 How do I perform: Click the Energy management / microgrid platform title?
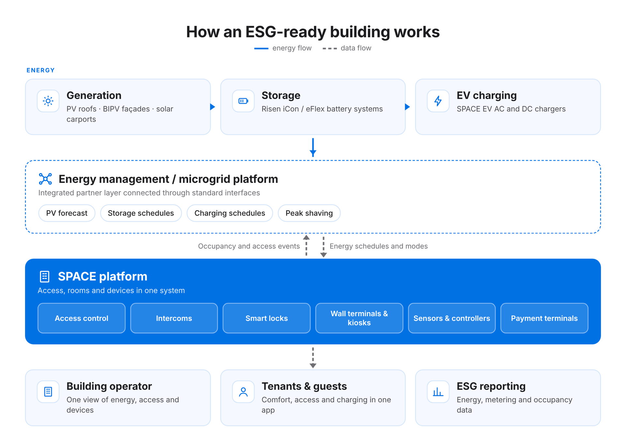[168, 179]
